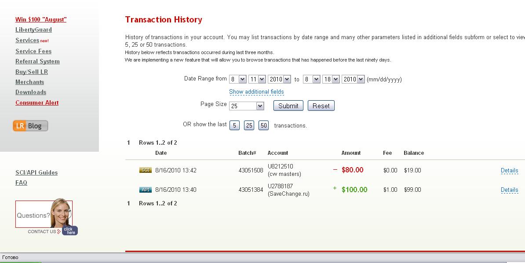This screenshot has width=525, height=263.
Task: Open SCI/API Guides link
Action: (36, 173)
